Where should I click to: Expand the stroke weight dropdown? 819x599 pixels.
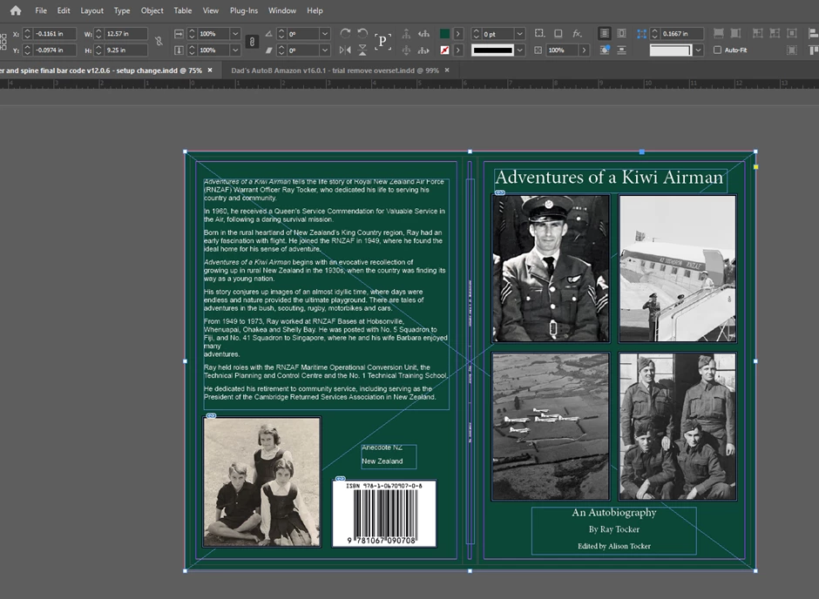[x=519, y=34]
